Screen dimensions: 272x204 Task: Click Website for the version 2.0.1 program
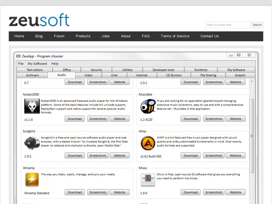coord(235,82)
